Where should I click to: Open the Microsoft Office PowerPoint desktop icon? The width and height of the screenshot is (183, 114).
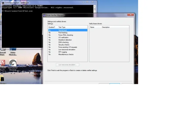pos(3,65)
